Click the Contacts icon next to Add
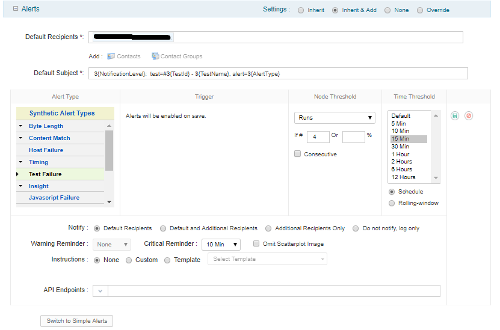 (x=111, y=57)
